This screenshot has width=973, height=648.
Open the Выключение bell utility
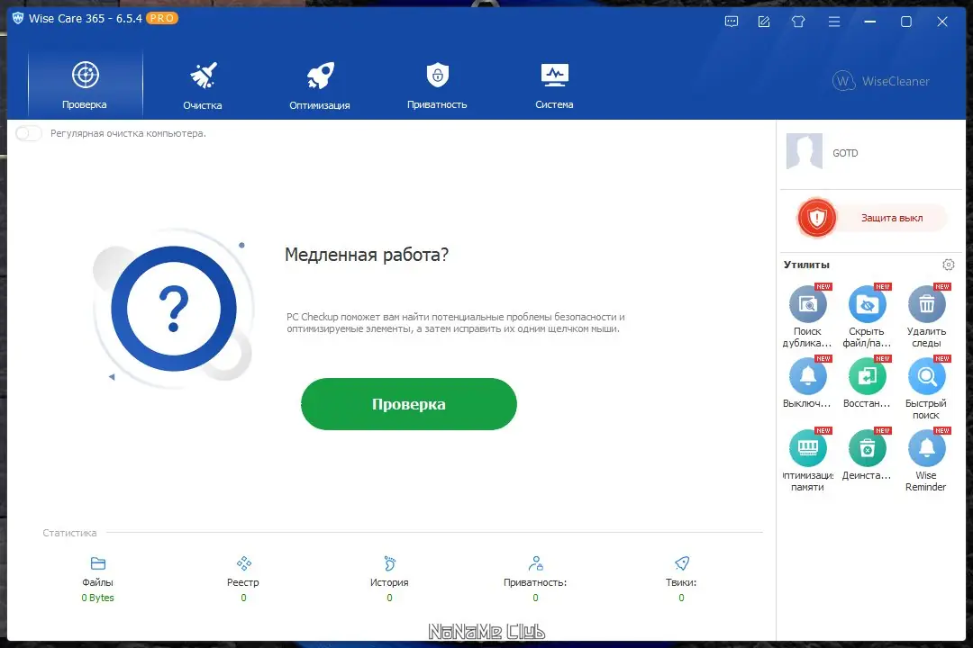[806, 378]
